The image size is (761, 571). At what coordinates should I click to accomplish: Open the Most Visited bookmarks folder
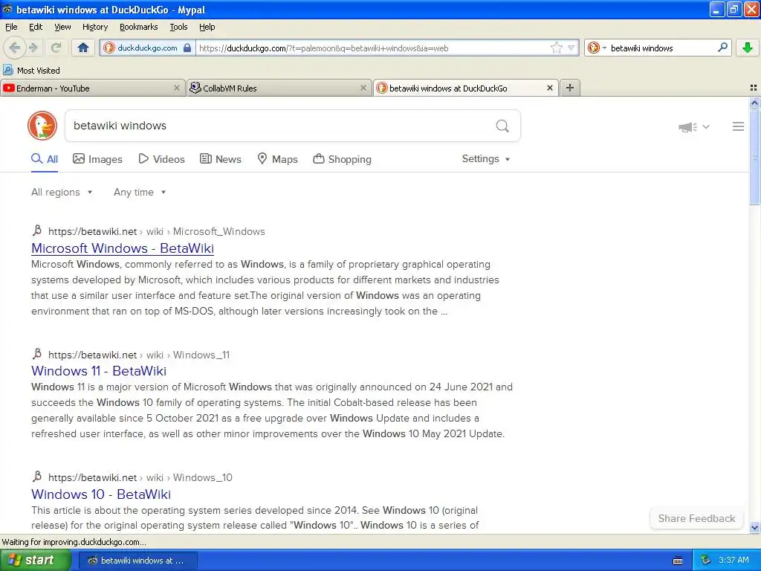coord(31,71)
